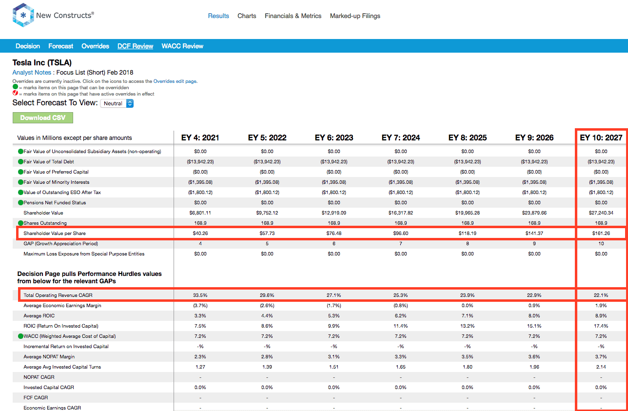
Task: Open the Results top navigation tab
Action: [218, 16]
